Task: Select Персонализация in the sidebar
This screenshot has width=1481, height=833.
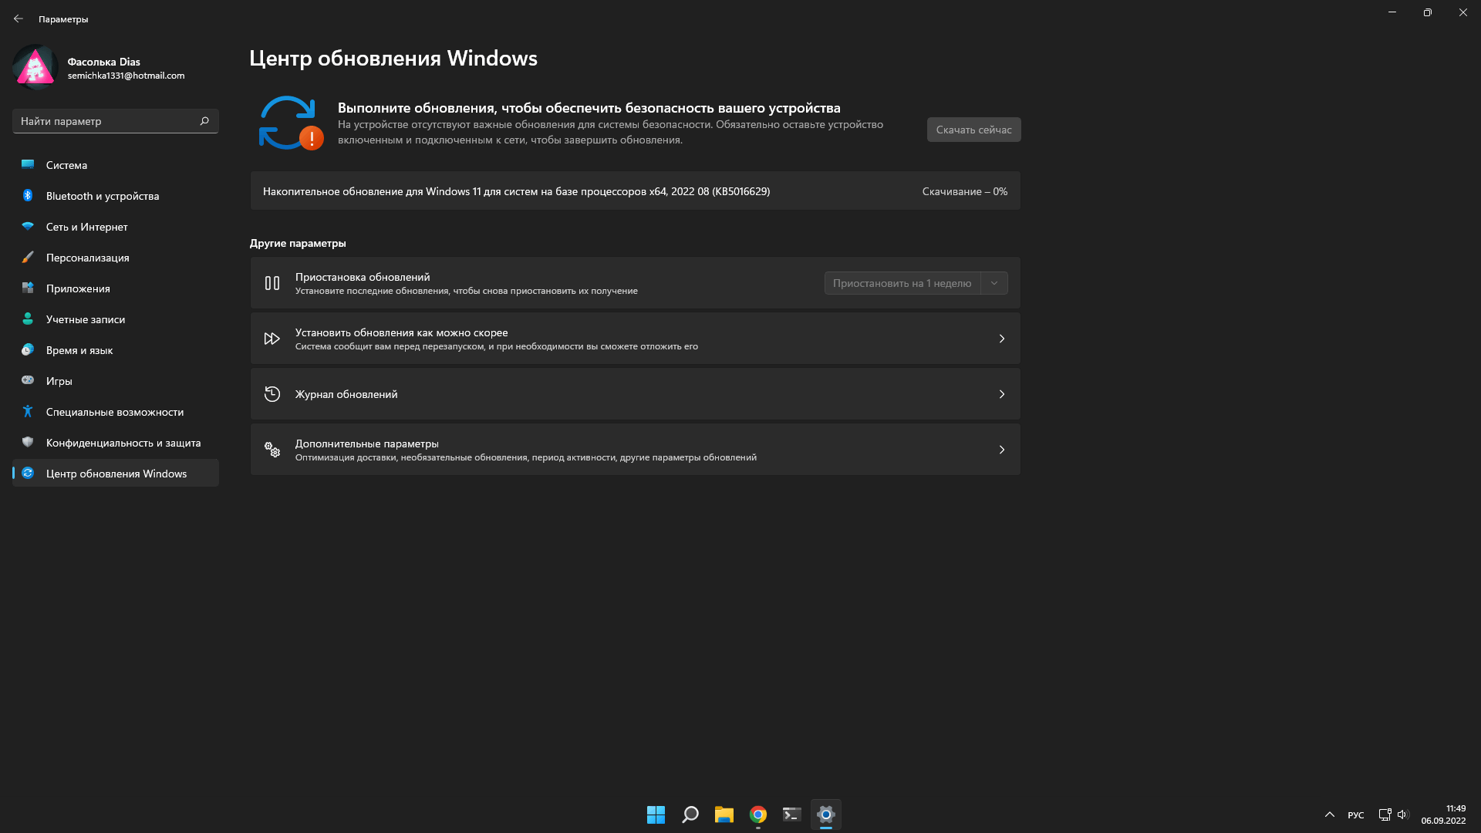Action: tap(116, 258)
